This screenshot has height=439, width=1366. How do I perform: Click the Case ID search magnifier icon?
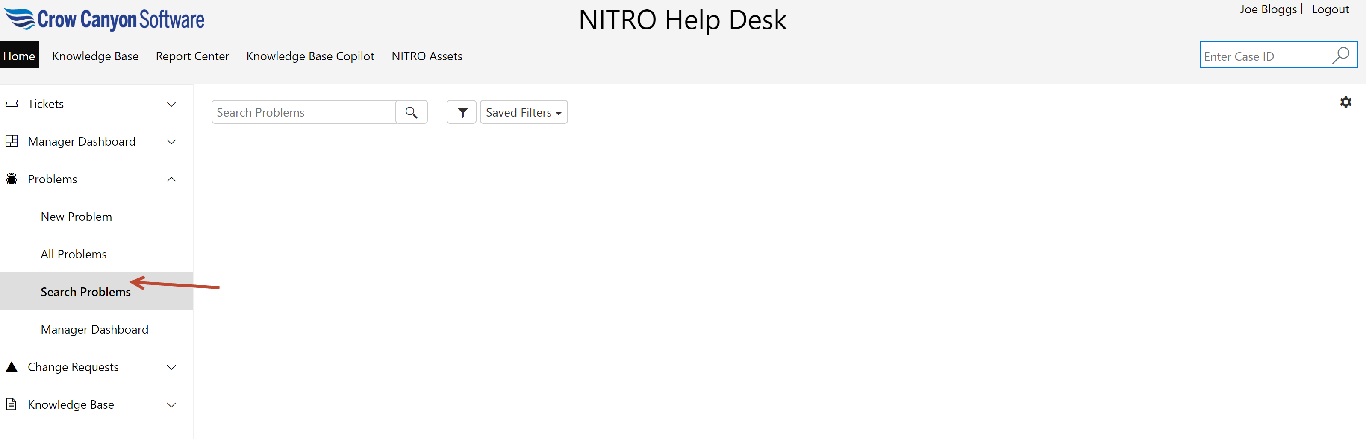point(1340,56)
